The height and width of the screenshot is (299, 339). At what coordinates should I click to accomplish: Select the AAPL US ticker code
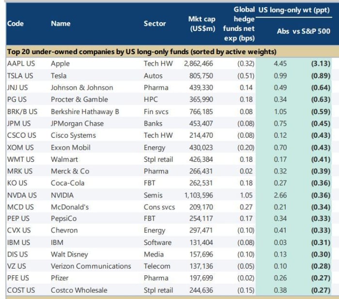(x=21, y=64)
